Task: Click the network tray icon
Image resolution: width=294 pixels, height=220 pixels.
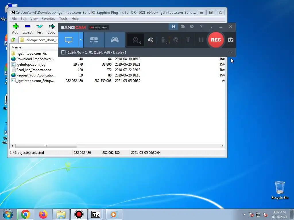Action: click(258, 215)
